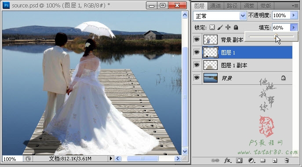This screenshot has width=302, height=167.
Task: Hide the 背景 副本 layer
Action: [196, 40]
